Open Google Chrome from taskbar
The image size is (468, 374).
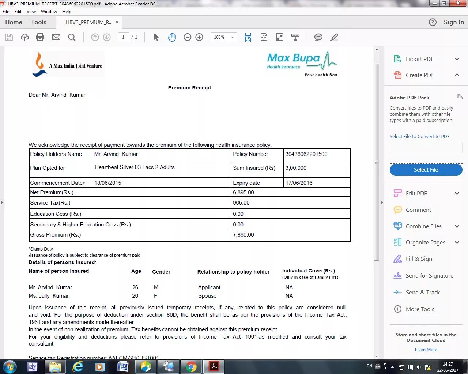click(191, 367)
